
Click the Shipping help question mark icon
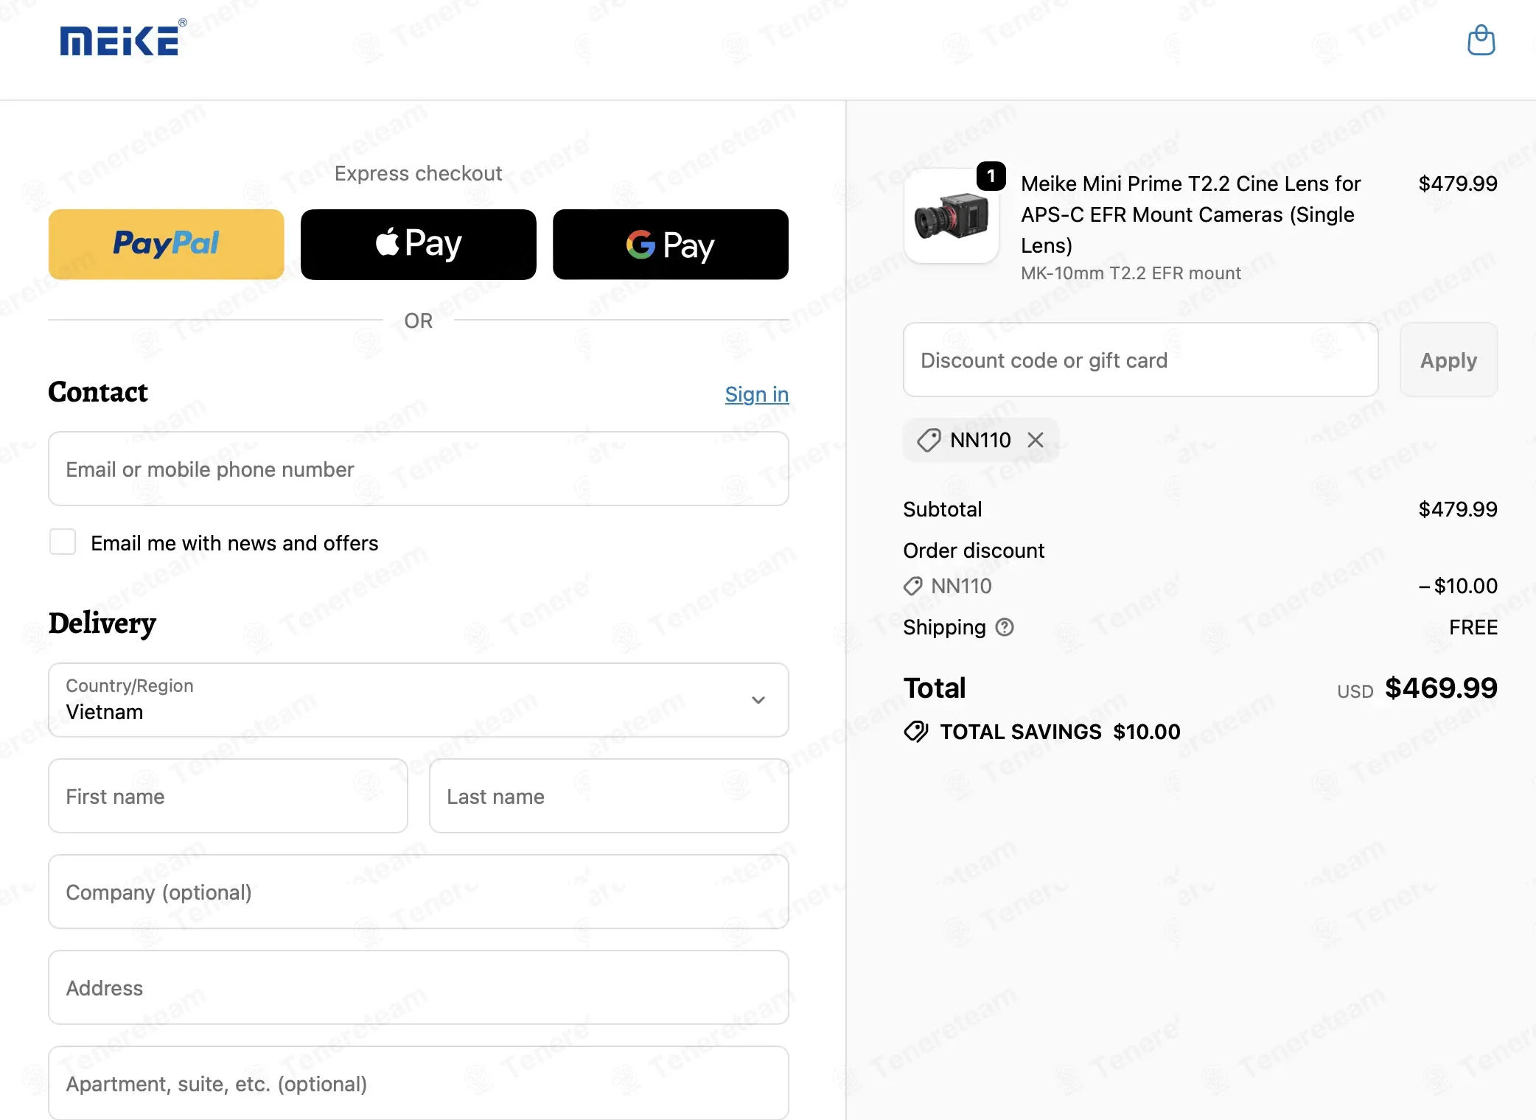1005,627
